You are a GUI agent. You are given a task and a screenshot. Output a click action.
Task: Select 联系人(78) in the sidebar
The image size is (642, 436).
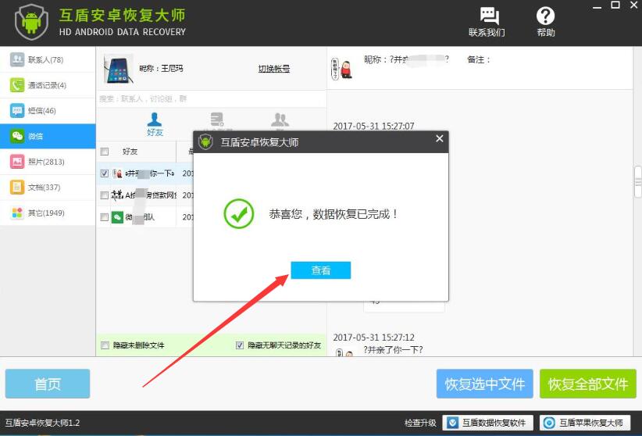(48, 60)
